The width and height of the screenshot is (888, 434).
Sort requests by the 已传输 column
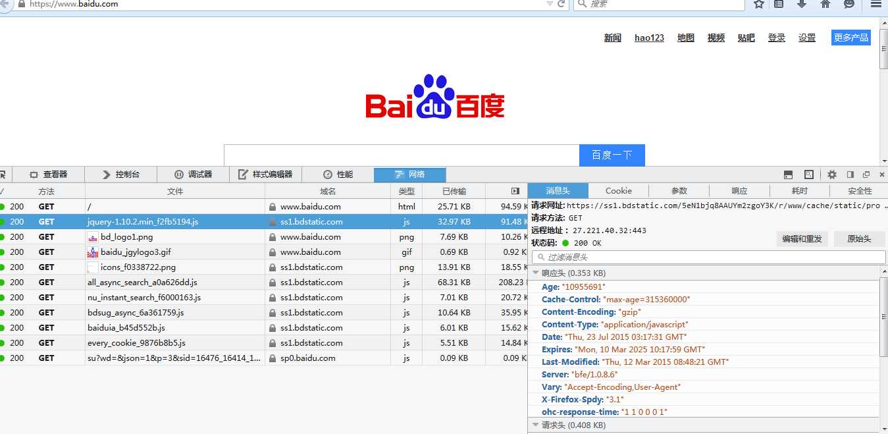(454, 191)
